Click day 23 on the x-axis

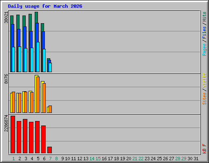147,159
